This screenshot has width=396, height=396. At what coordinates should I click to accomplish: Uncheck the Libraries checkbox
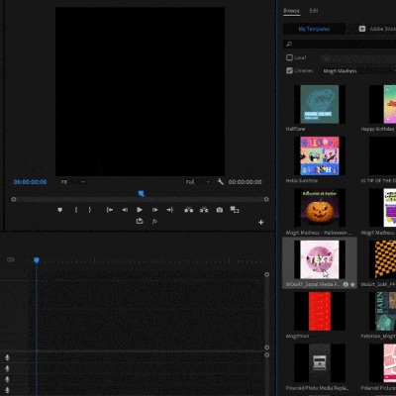click(x=289, y=71)
